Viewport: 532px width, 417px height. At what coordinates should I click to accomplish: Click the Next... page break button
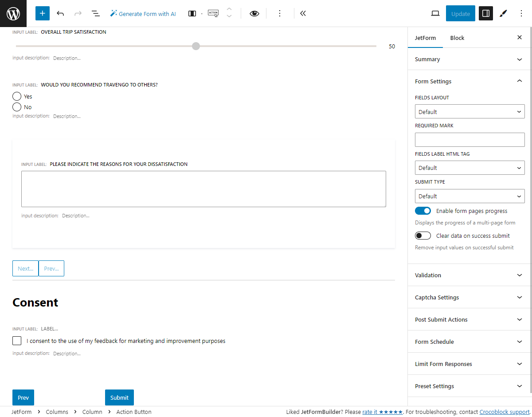tap(25, 268)
